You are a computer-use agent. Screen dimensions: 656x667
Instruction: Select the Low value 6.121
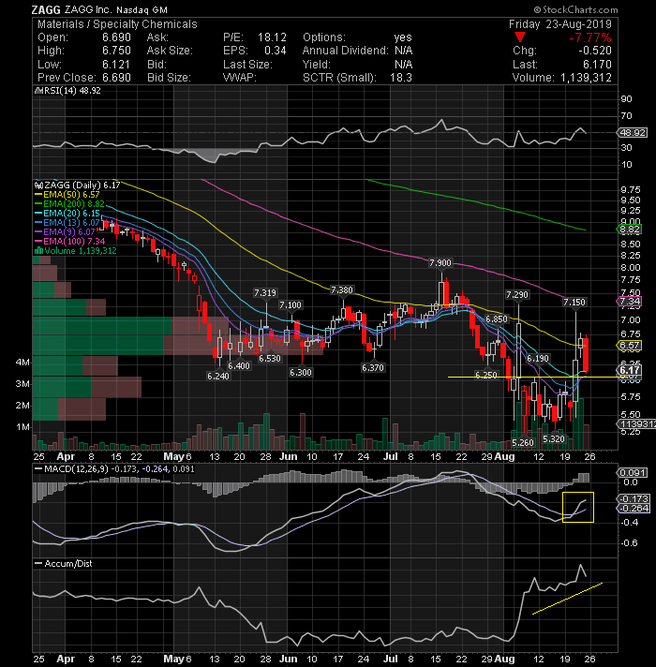(x=115, y=65)
